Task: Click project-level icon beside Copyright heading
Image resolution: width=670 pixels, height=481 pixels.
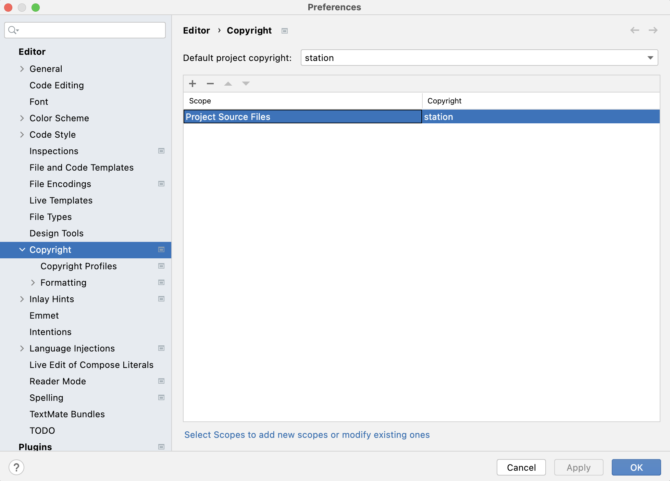Action: [285, 31]
